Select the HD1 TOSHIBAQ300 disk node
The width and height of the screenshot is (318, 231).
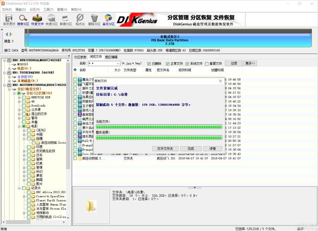pyautogui.click(x=33, y=73)
